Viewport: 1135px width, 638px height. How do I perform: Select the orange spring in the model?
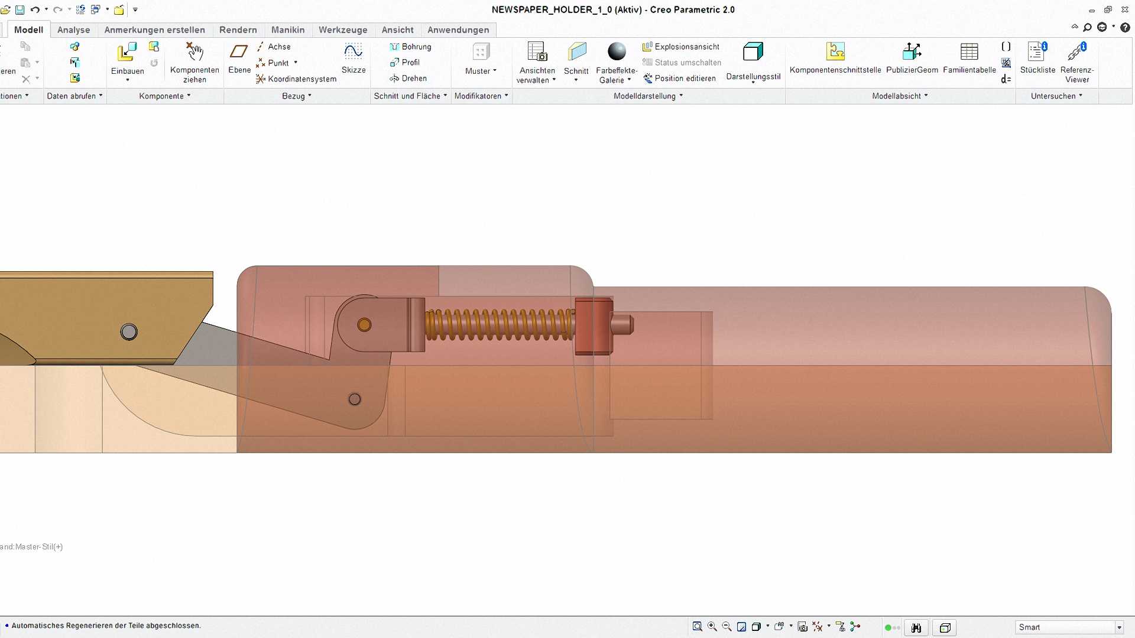pyautogui.click(x=500, y=324)
